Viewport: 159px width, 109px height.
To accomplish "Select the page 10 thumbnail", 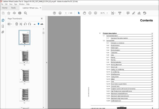I will coord(24,56).
